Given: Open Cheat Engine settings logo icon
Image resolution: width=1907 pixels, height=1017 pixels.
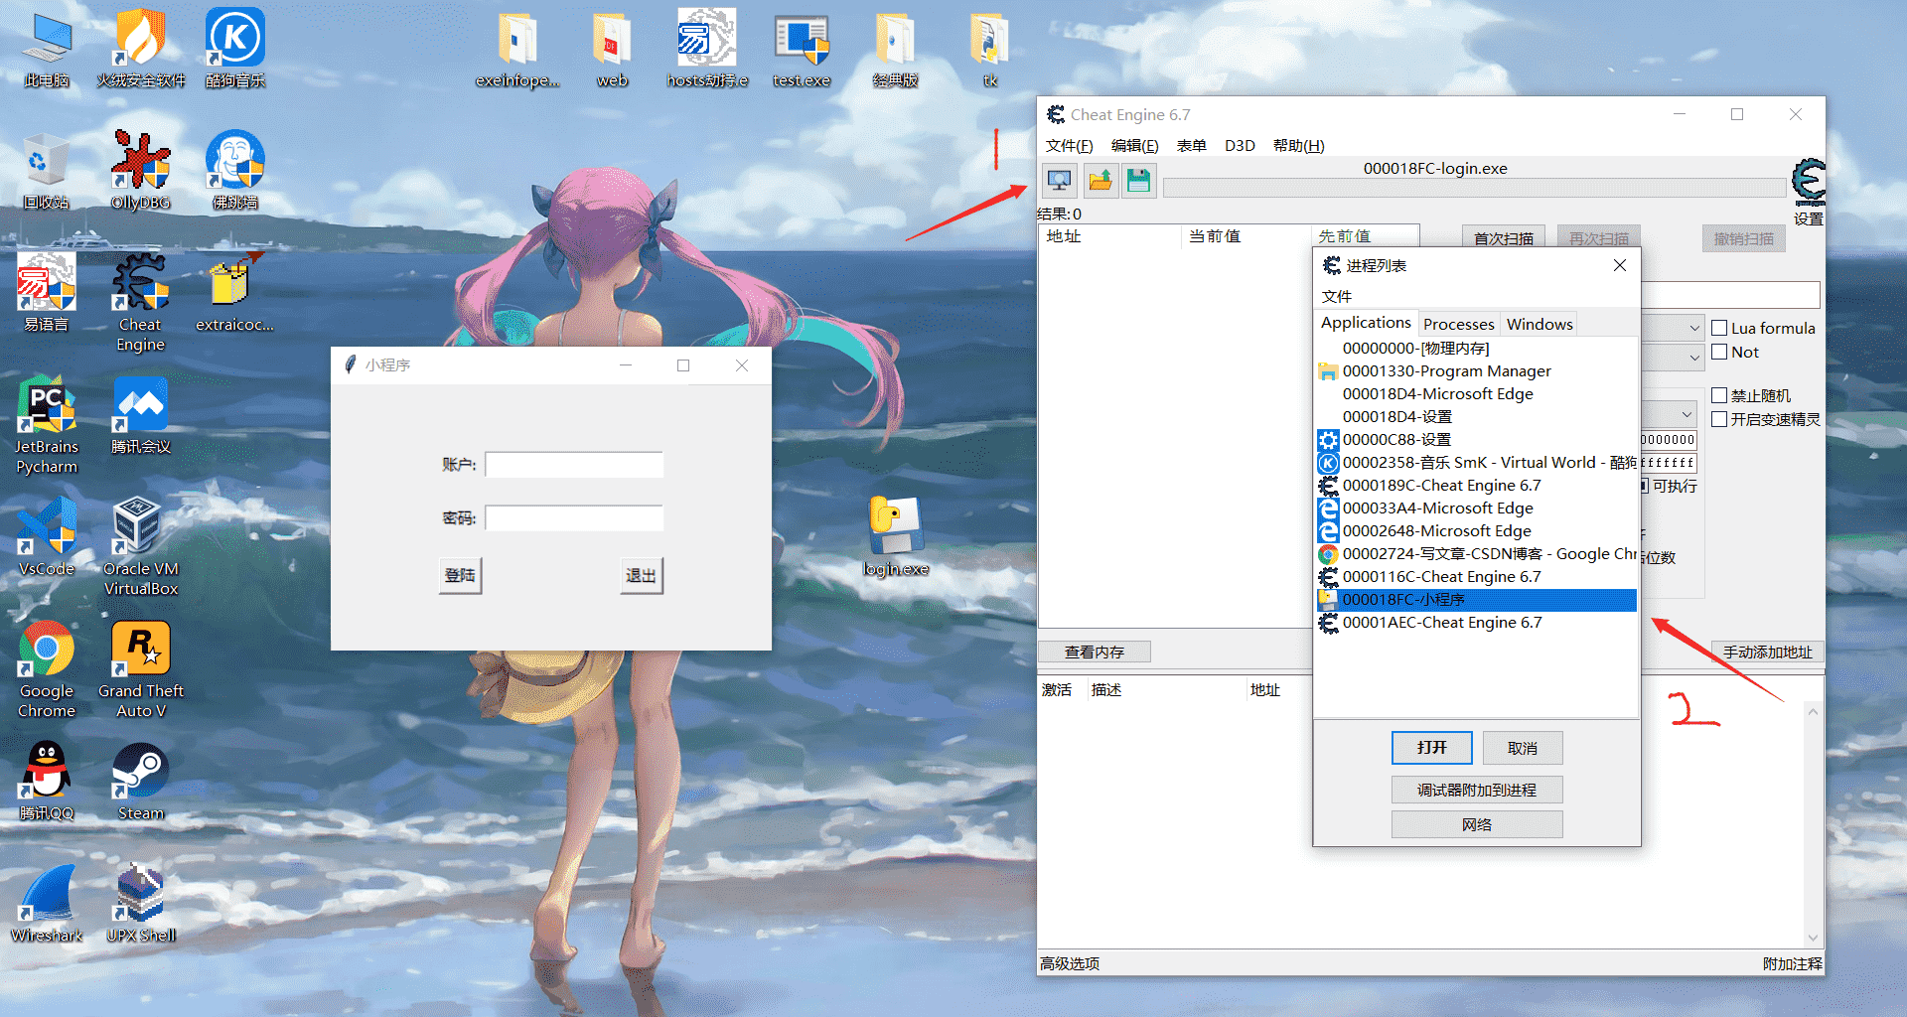Looking at the screenshot, I should pos(1809,181).
